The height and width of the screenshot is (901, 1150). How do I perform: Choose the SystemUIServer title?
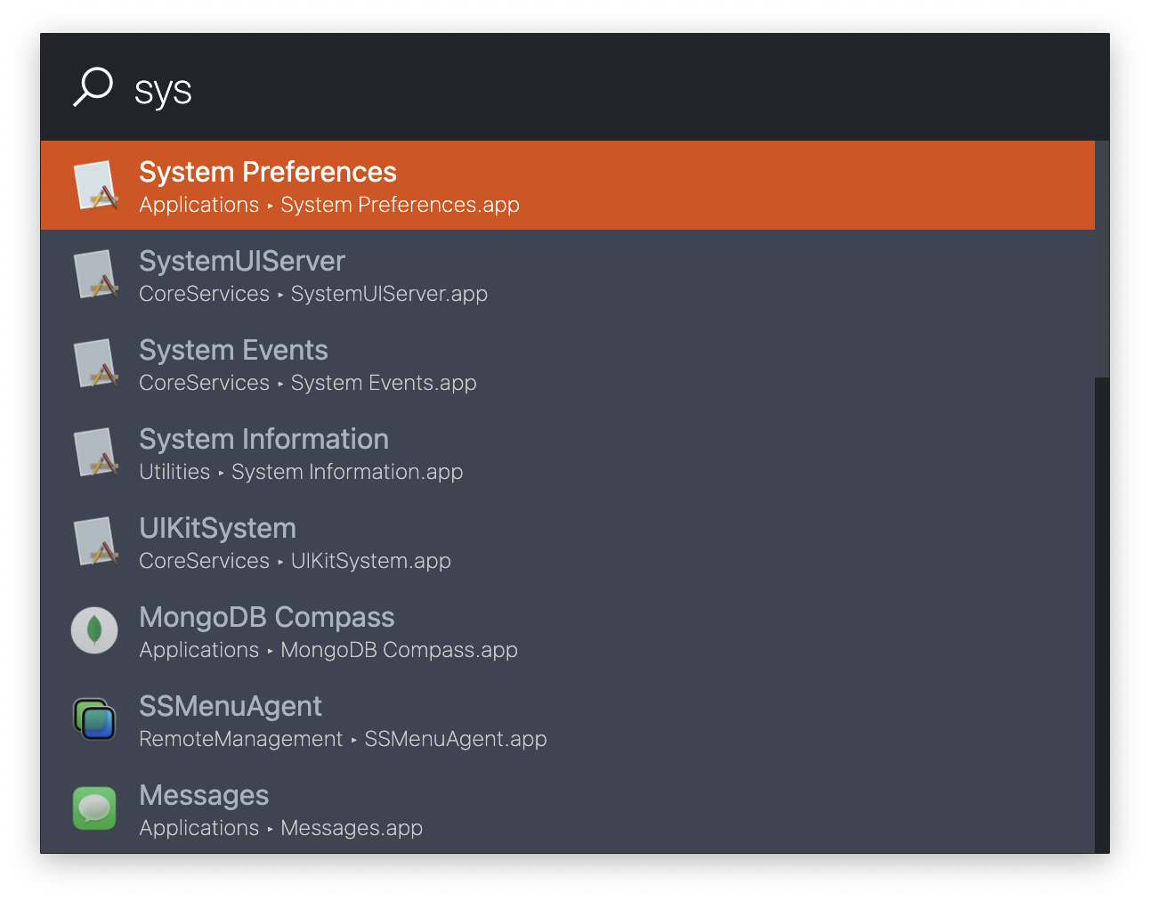tap(242, 261)
